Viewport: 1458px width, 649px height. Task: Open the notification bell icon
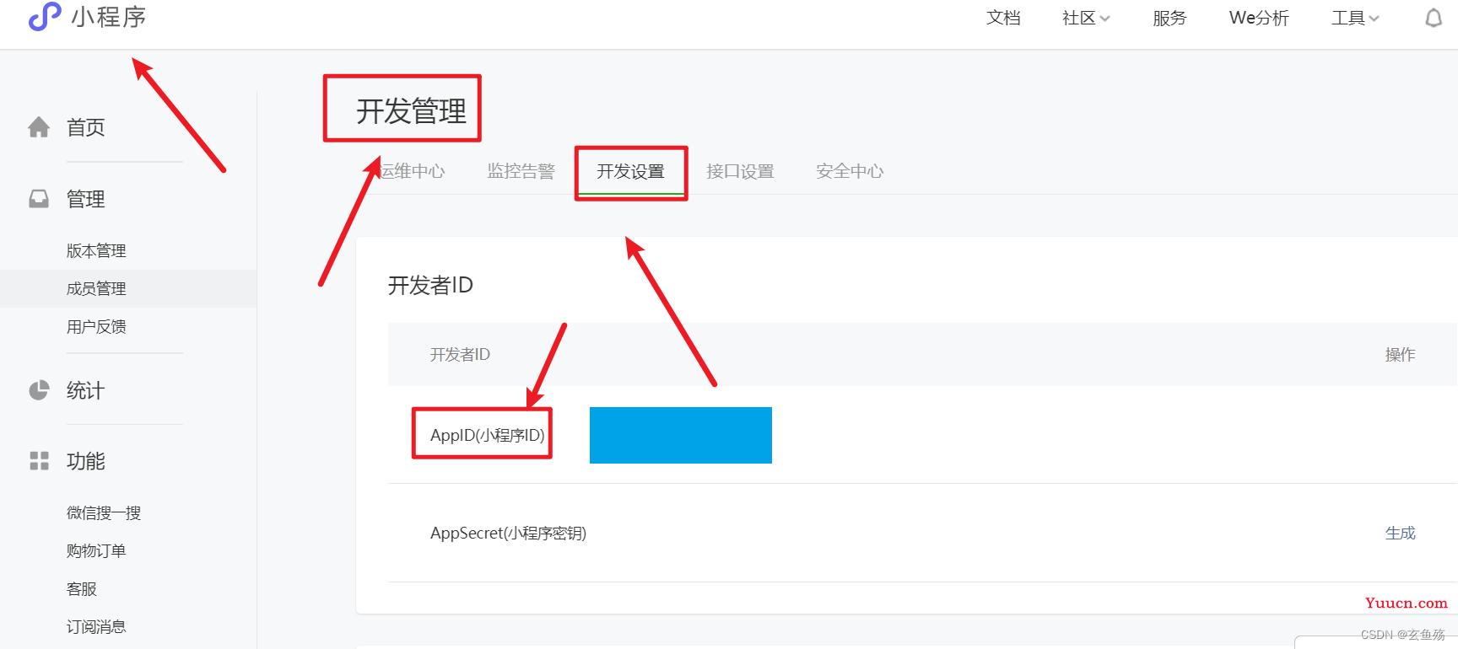coord(1434,18)
